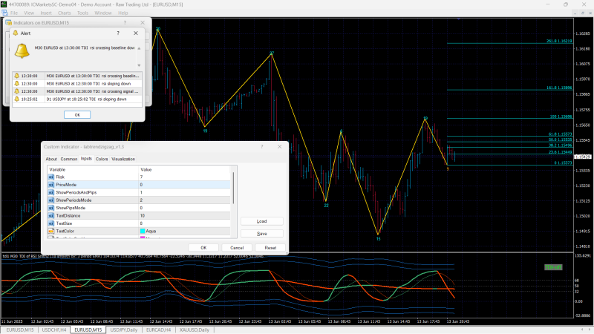Open the Visualization tab

(123, 159)
